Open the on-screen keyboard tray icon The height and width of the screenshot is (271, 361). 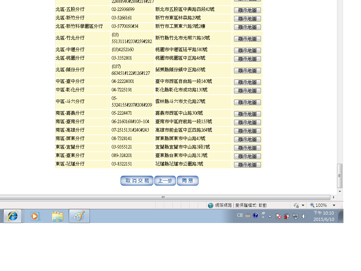click(x=248, y=216)
